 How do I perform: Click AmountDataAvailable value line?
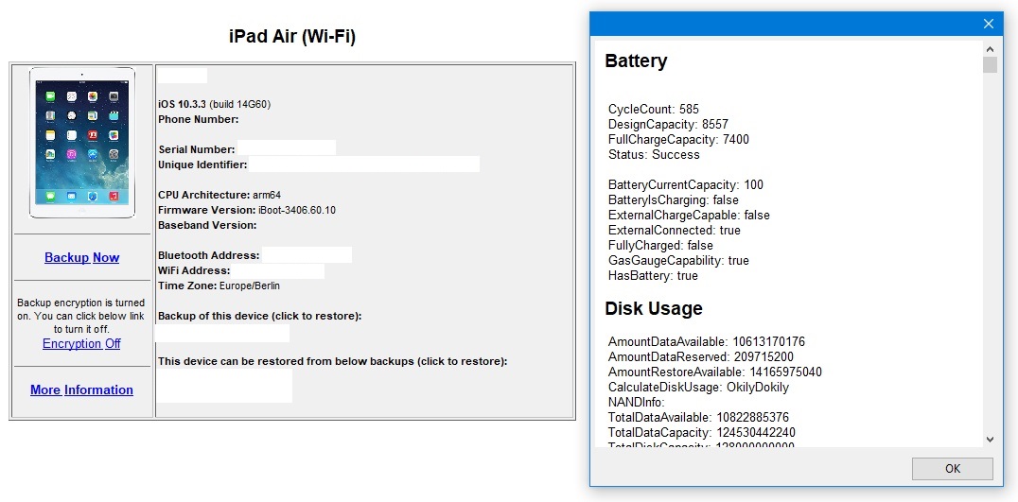707,342
